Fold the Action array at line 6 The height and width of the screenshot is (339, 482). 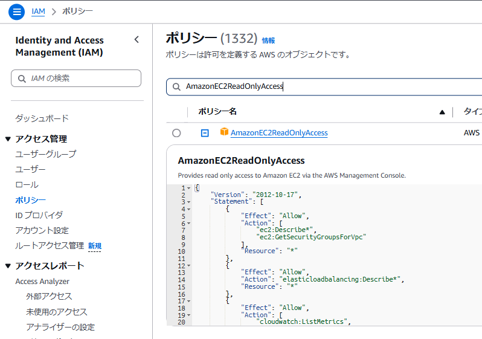click(x=188, y=224)
